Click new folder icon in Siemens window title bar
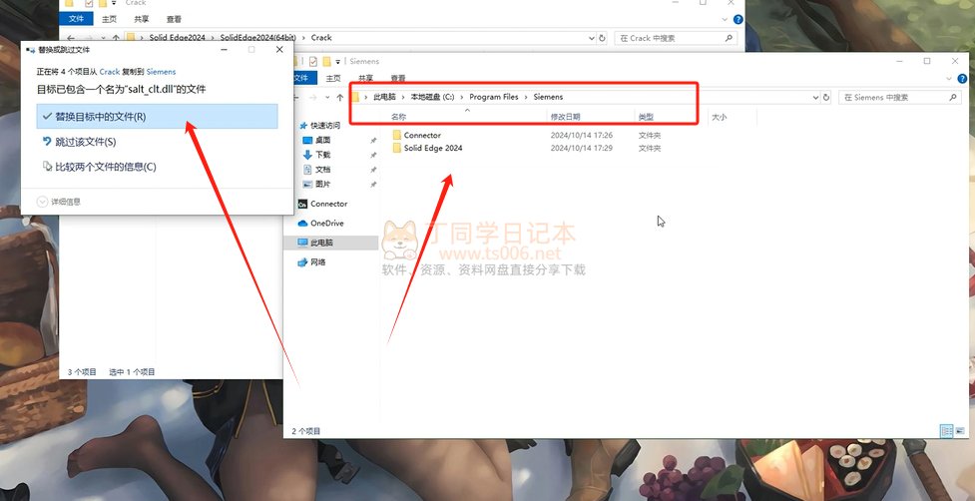The height and width of the screenshot is (501, 975). (326, 61)
